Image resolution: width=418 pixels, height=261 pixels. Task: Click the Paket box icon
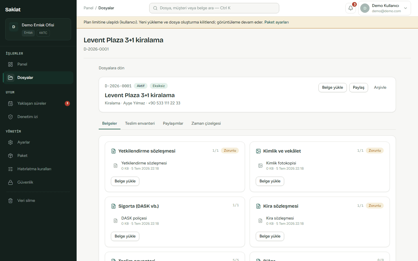point(10,156)
